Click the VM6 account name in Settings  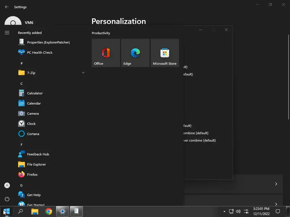pos(29,23)
